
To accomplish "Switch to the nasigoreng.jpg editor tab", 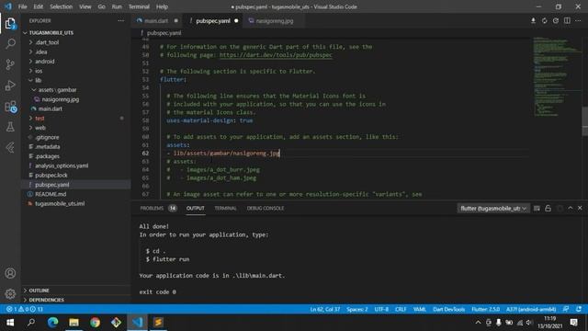I will coord(274,20).
